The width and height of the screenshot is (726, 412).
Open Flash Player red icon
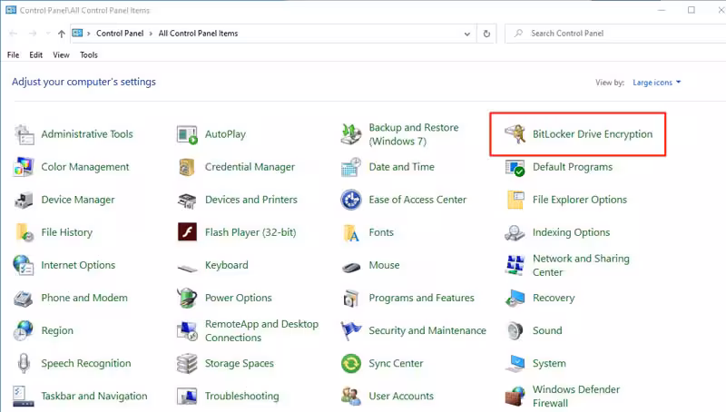tap(187, 232)
